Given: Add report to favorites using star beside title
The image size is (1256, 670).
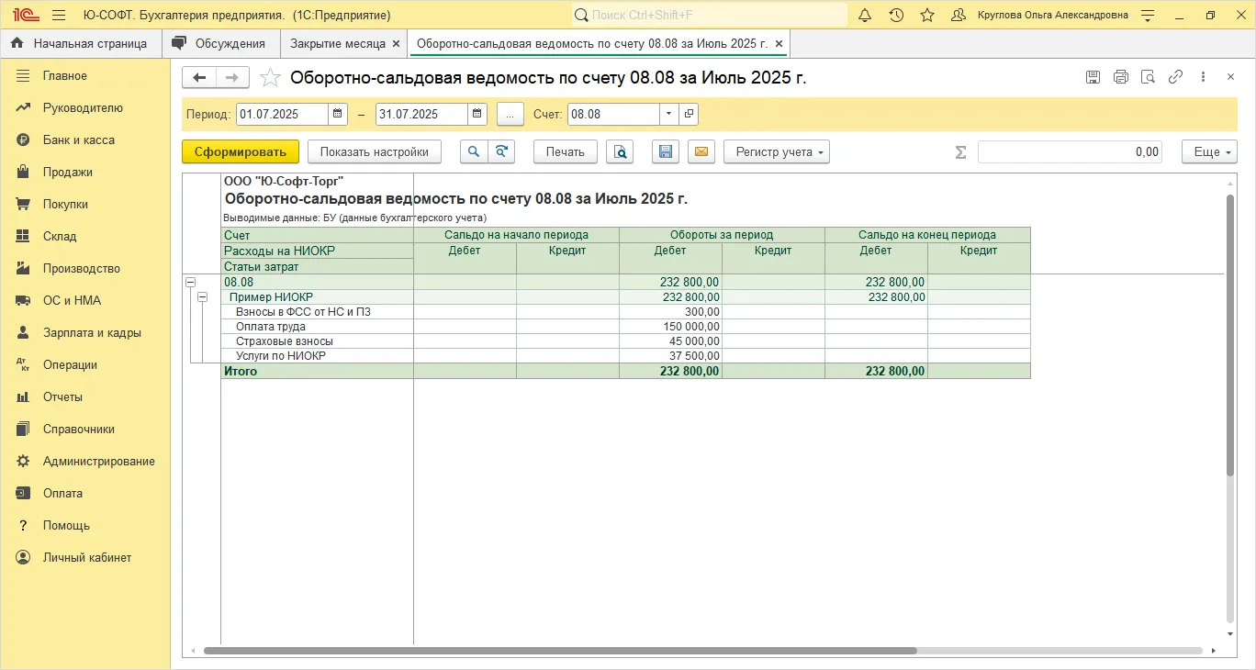Looking at the screenshot, I should 270,78.
